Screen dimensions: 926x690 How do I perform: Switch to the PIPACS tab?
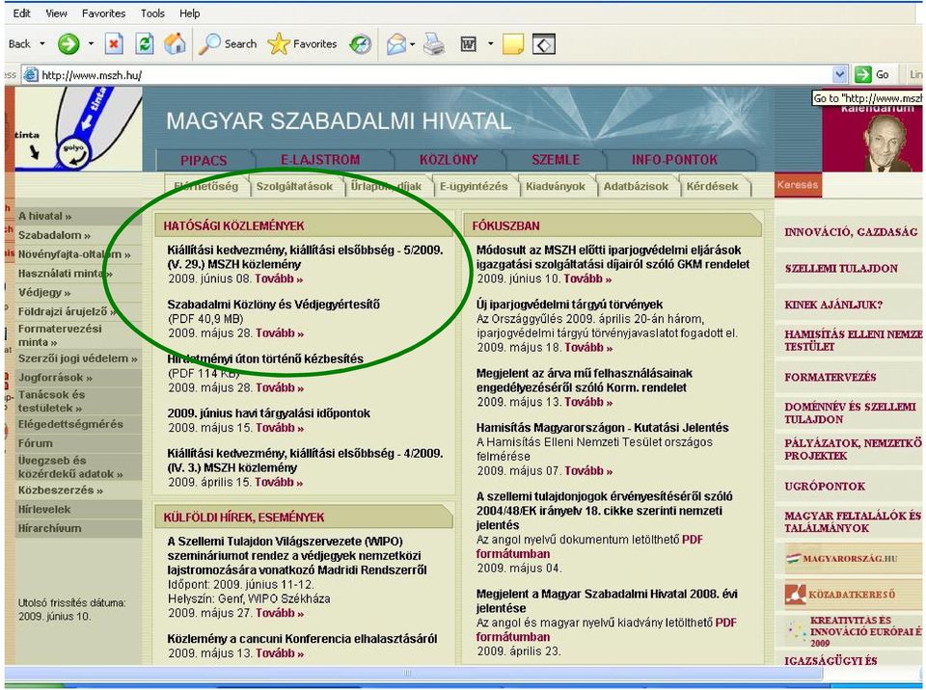(204, 160)
